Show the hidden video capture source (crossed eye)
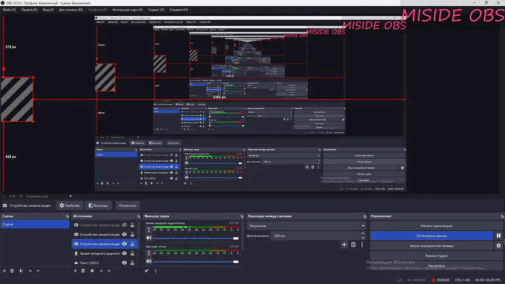 [125, 225]
